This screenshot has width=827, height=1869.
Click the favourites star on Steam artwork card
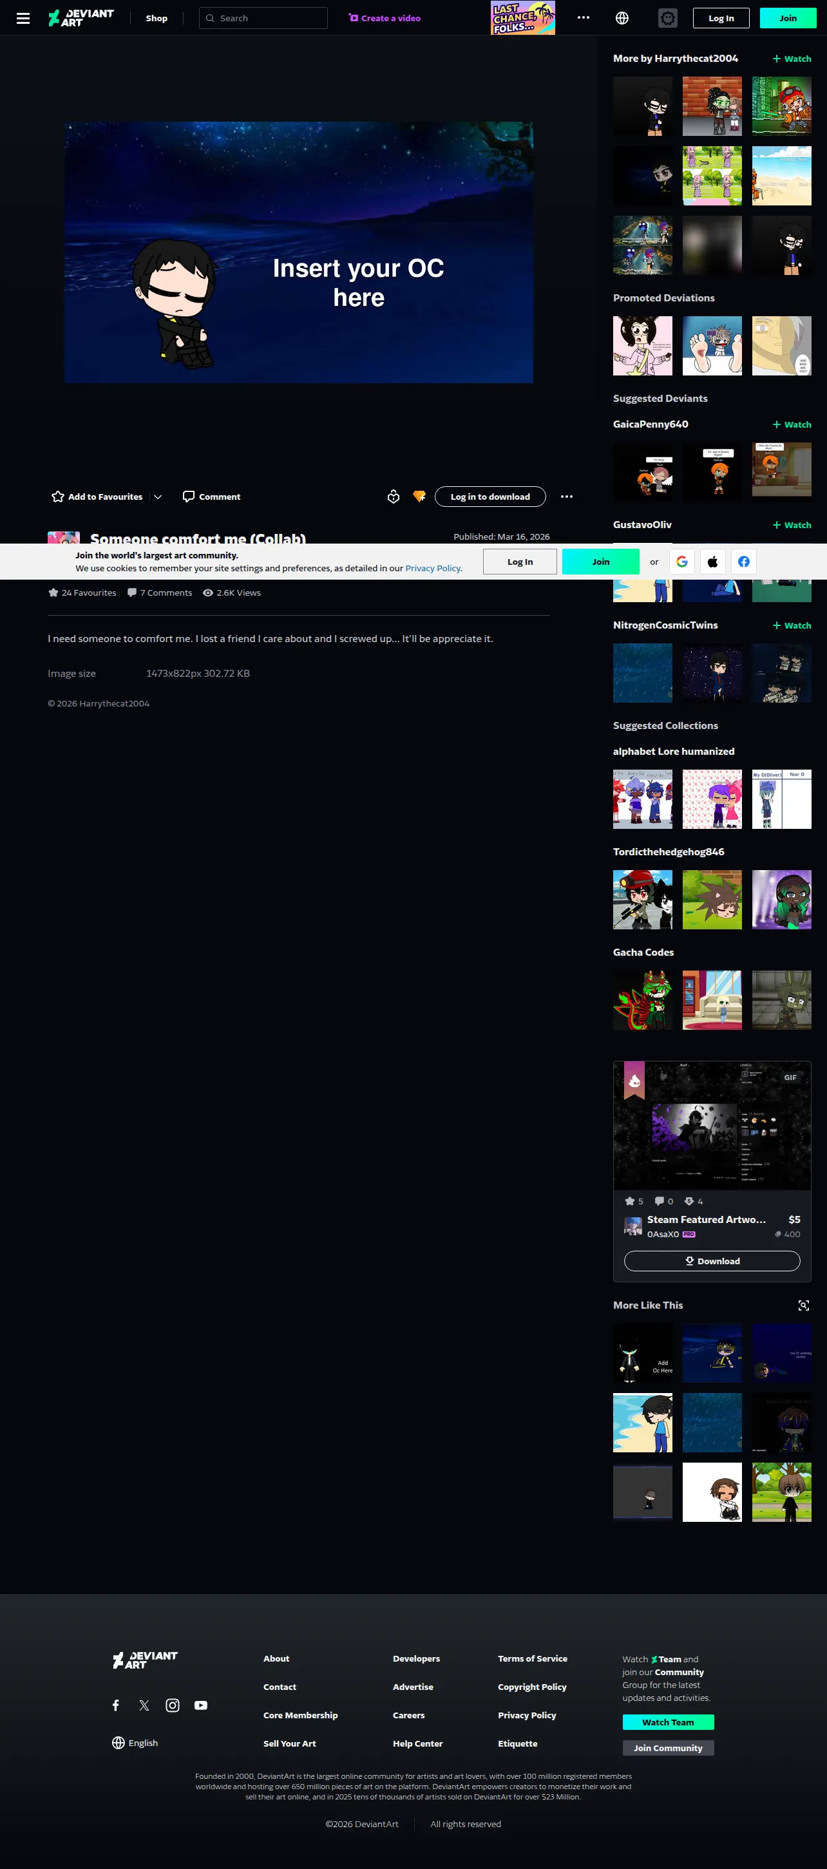(x=630, y=1202)
